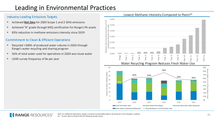This screenshot has width=214, height=120.
Task: Click the Peer 11 bar in methane chart
Action: [191, 44]
